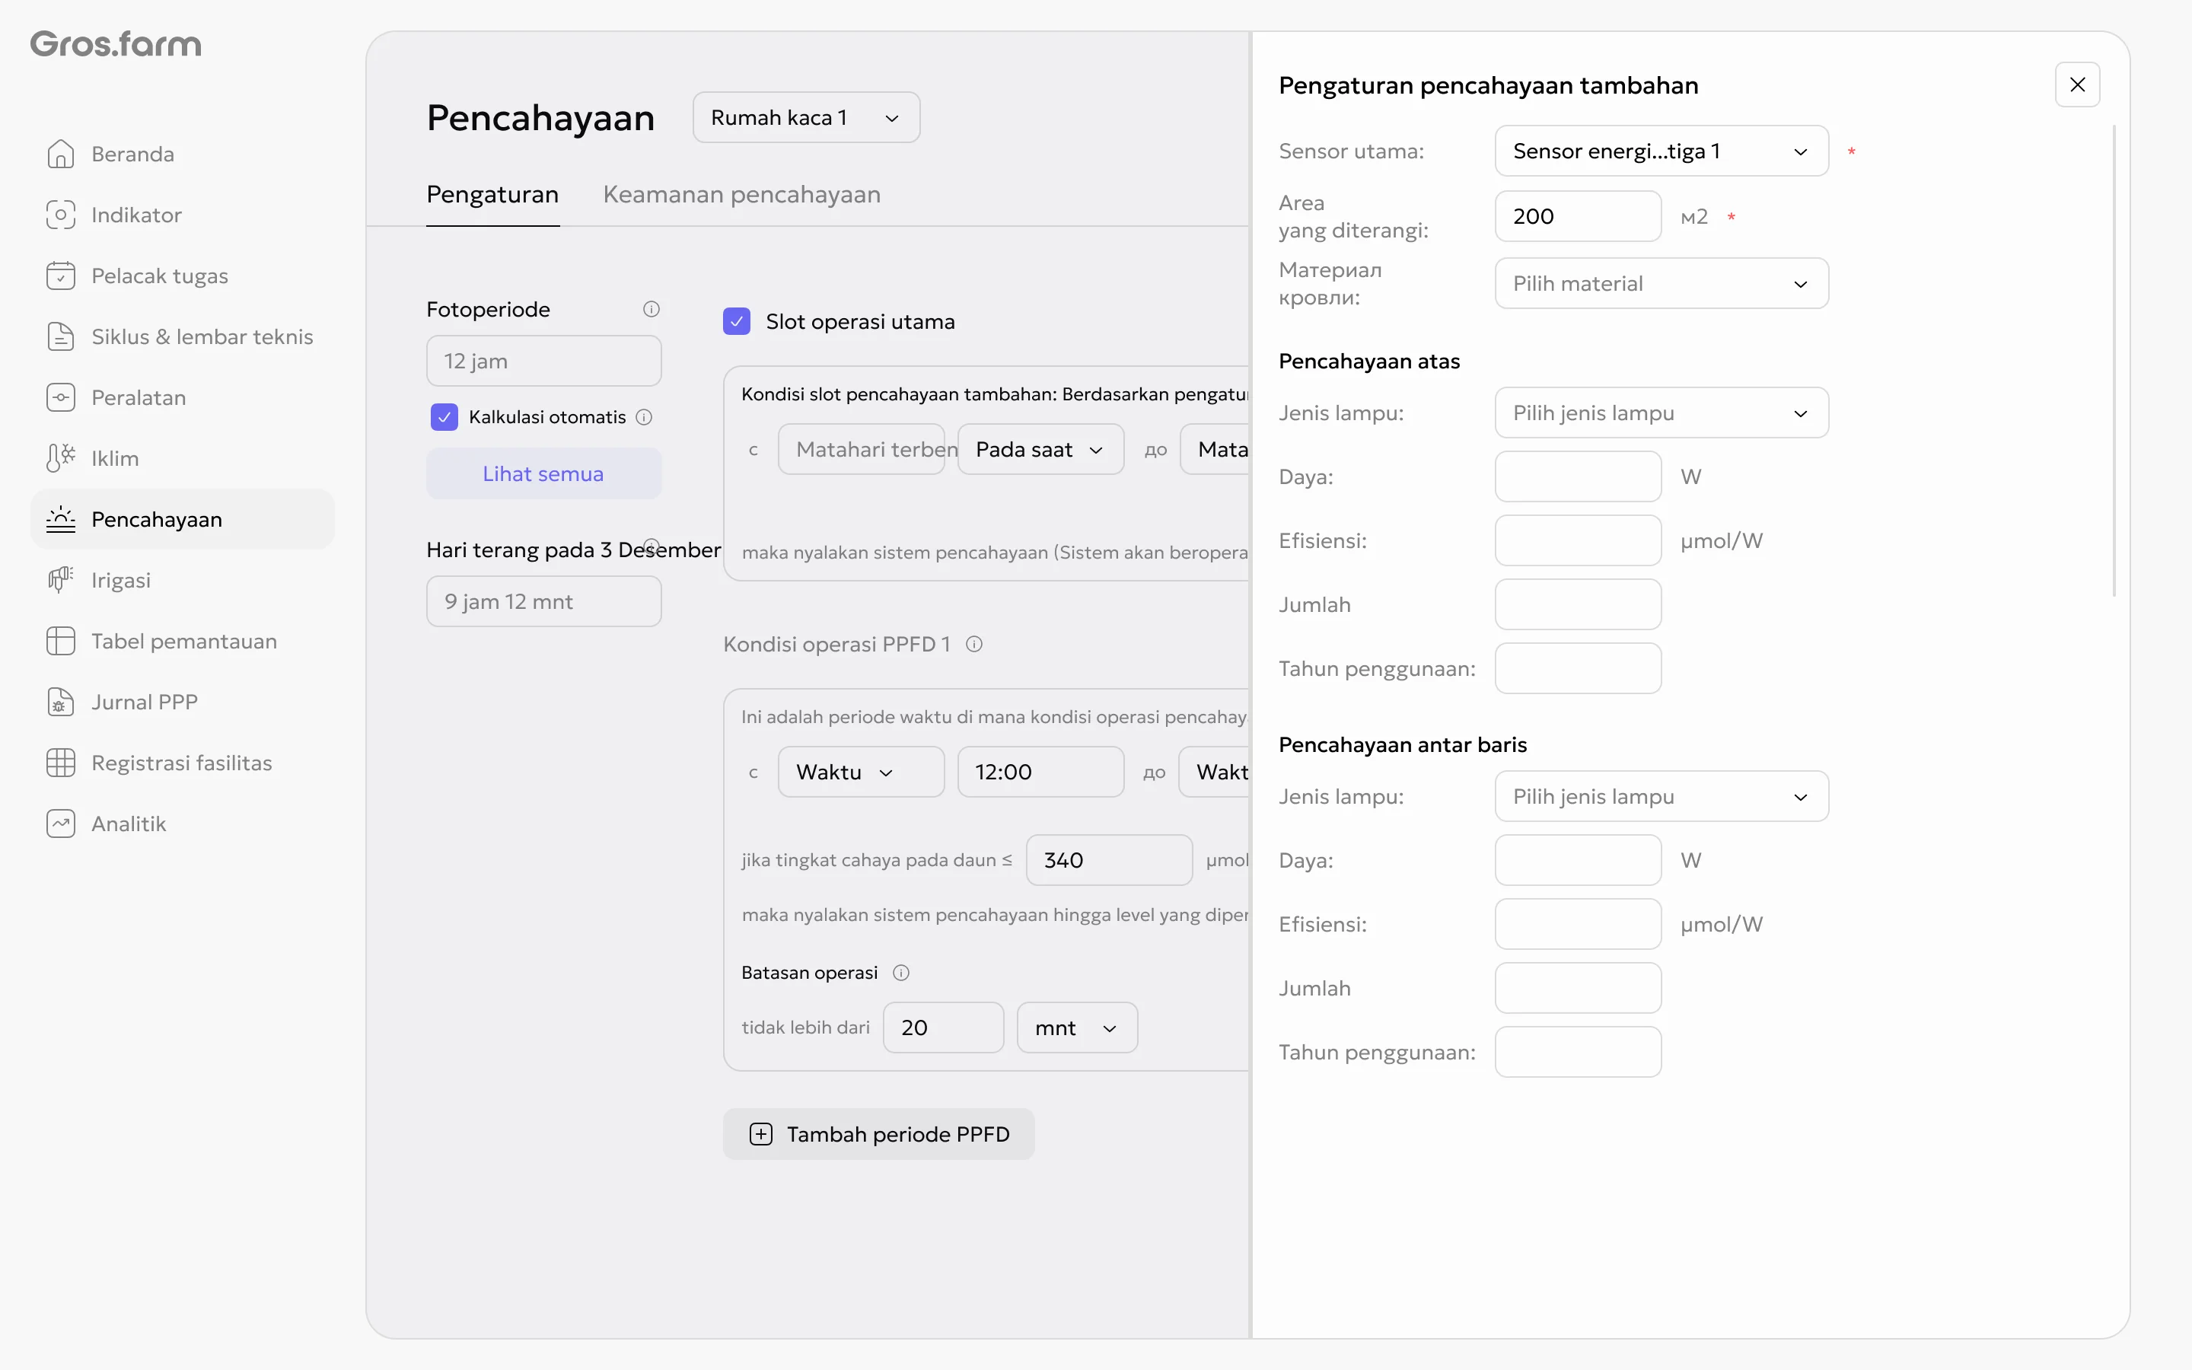Show info icon next to Kondisi operasi PPFD 1
The image size is (2192, 1370).
[x=975, y=644]
